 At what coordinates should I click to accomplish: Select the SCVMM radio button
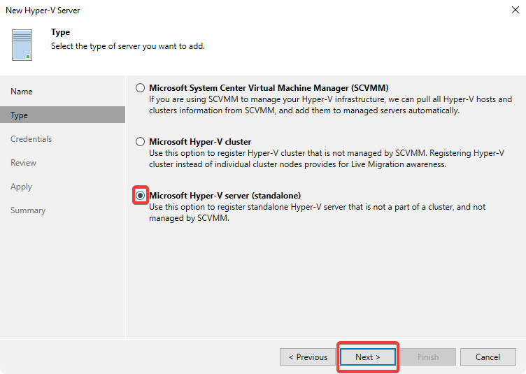tap(141, 88)
